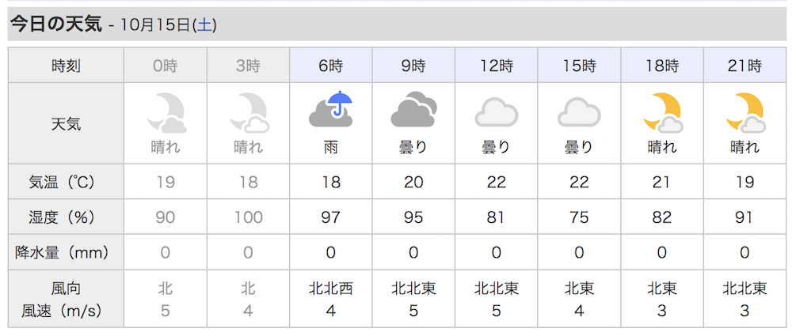Click the rain umbrella icon at 6時
Screen dimensions: 792x332
coord(331,109)
